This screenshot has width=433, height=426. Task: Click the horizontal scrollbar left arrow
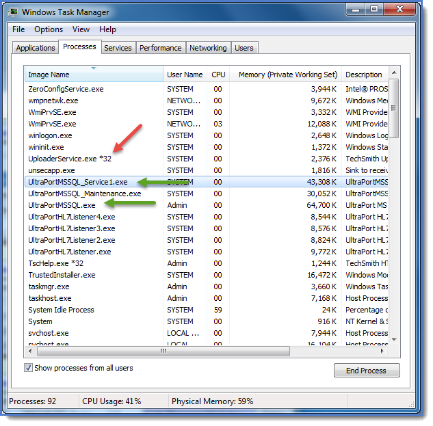coord(30,351)
